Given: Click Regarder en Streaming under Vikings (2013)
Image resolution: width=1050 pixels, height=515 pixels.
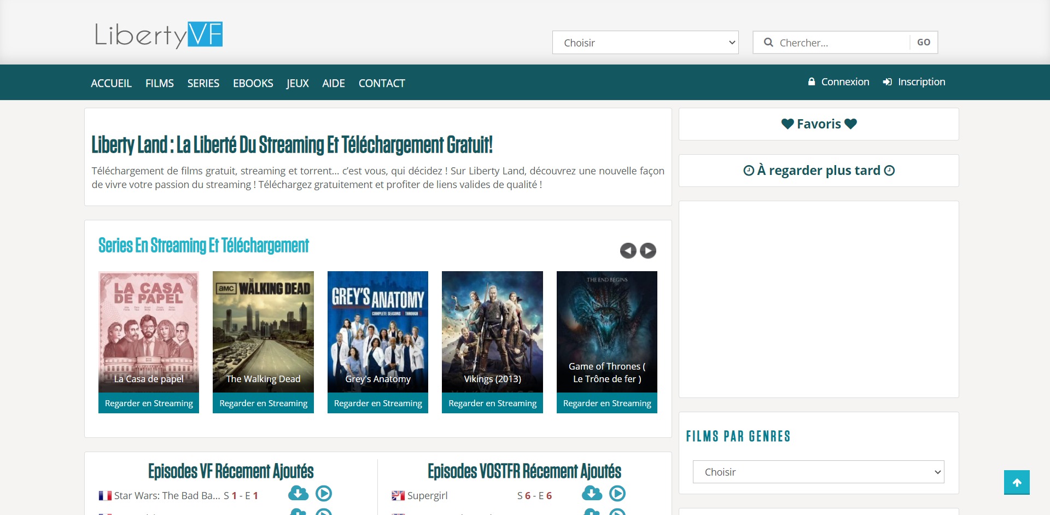Looking at the screenshot, I should [492, 403].
